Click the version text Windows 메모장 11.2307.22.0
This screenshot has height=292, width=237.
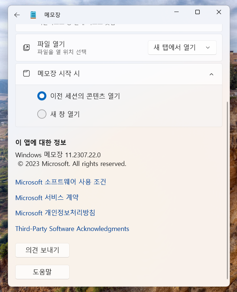tap(58, 155)
